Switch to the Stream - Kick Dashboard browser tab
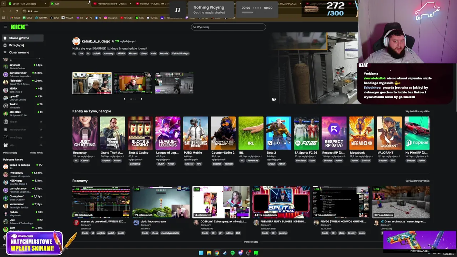 click(27, 4)
